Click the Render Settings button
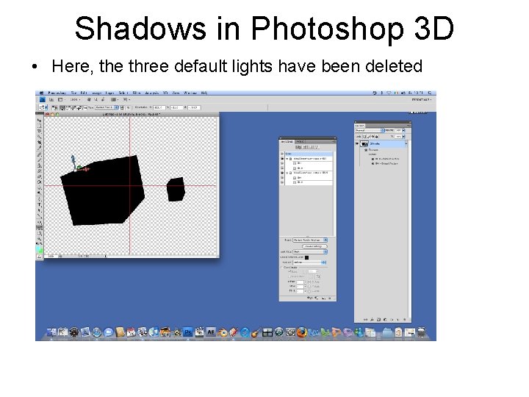The height and width of the screenshot is (397, 529). [x=314, y=246]
